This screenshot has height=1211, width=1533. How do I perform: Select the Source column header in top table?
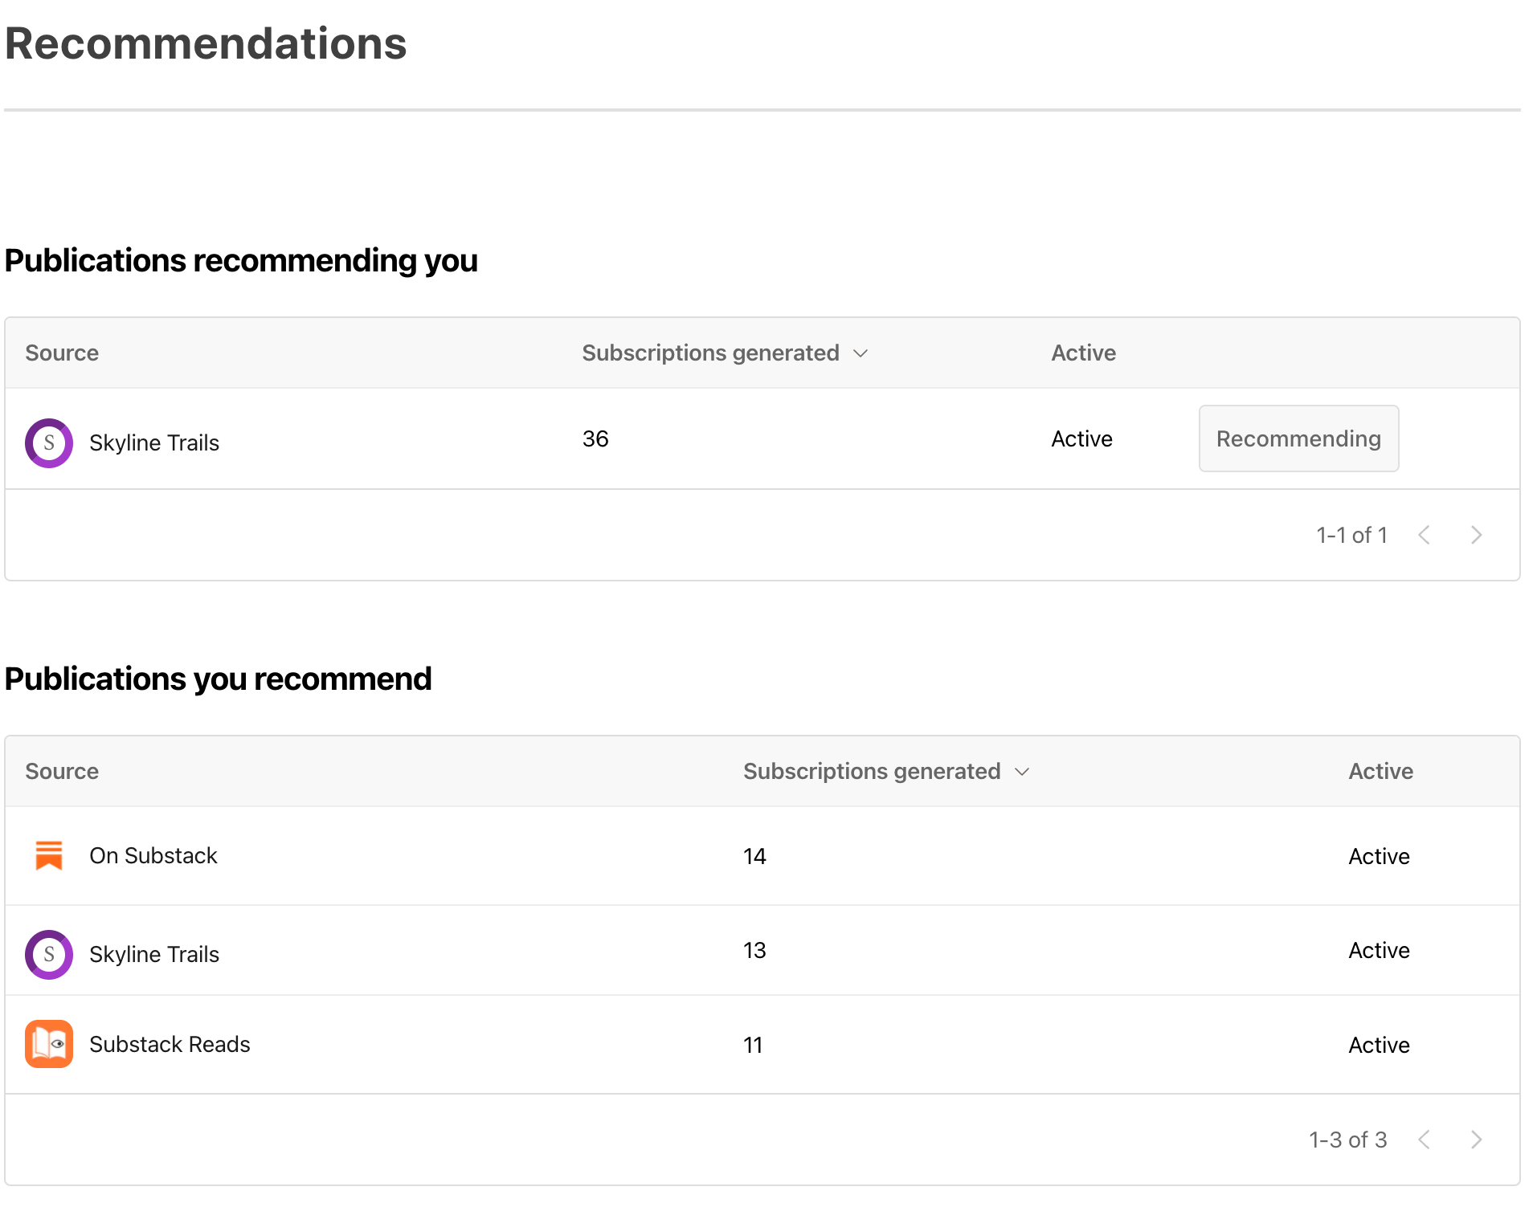(x=62, y=353)
